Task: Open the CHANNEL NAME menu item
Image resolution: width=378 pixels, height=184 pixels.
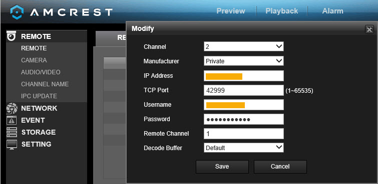Action: coord(45,84)
